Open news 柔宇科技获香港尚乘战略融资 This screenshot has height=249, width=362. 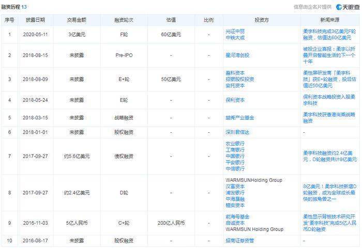329,118
